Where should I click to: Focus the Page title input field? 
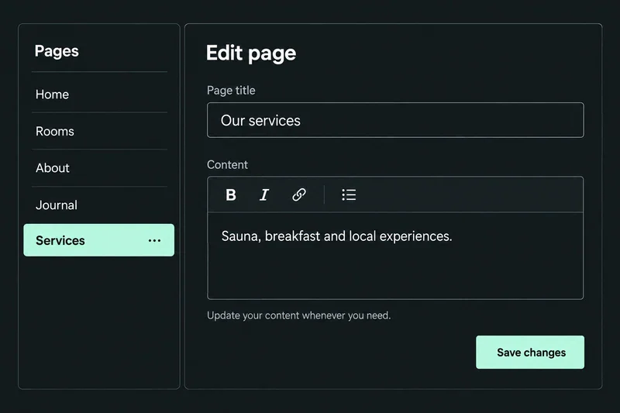395,120
